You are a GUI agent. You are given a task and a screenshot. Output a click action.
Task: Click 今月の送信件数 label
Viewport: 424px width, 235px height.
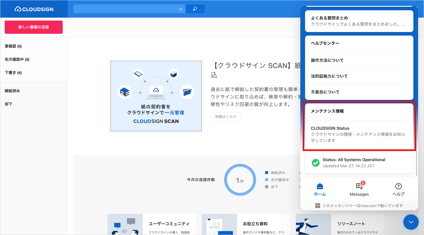coord(201,180)
